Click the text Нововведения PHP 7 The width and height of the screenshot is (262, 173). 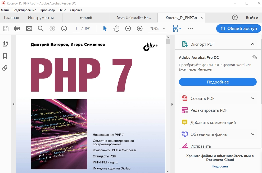click(x=108, y=135)
